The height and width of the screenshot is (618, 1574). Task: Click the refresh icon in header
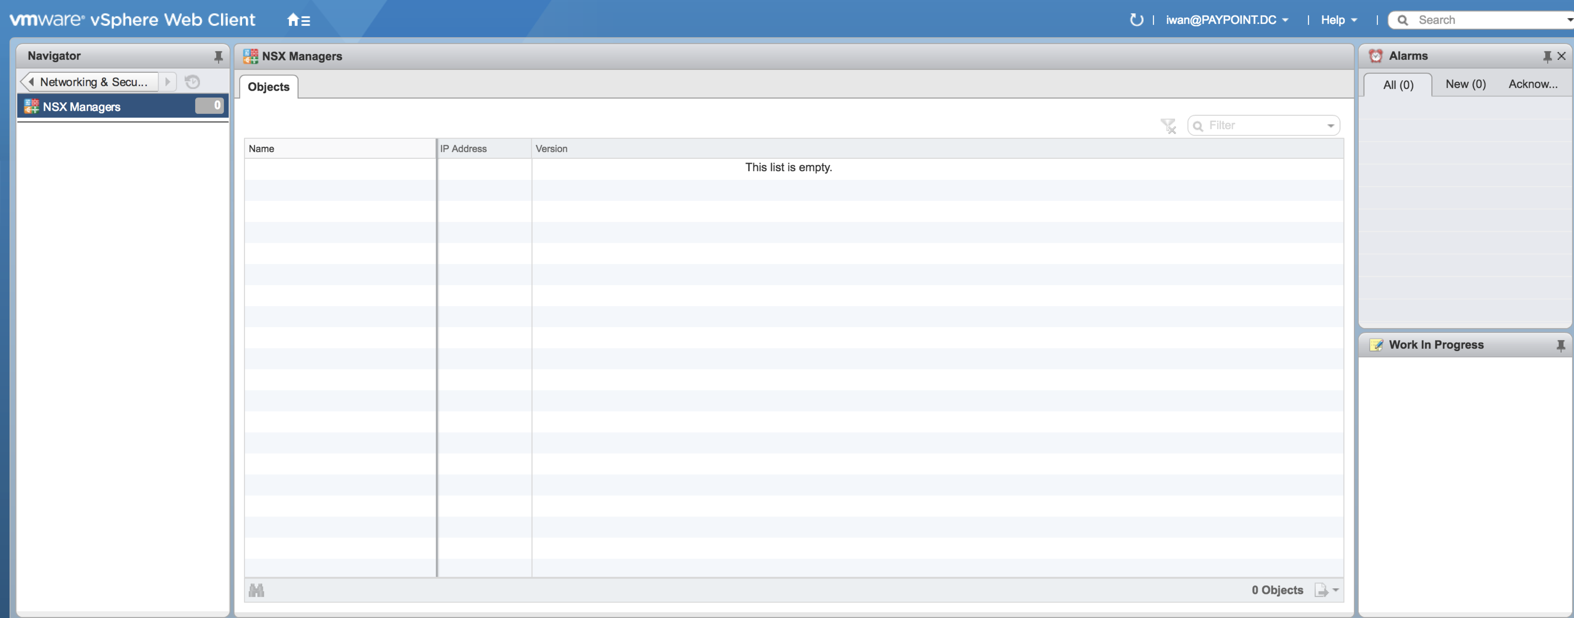click(x=1136, y=20)
